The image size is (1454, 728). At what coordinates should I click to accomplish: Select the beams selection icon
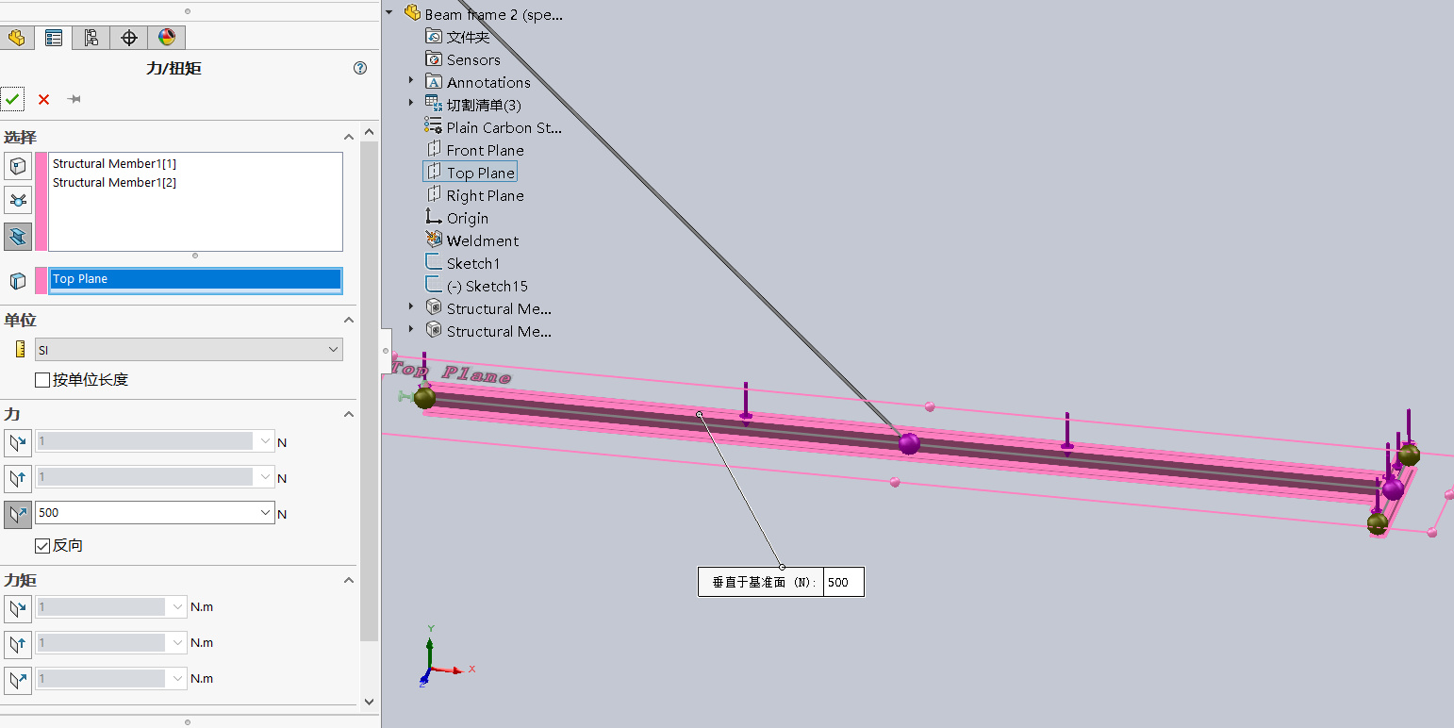[18, 236]
